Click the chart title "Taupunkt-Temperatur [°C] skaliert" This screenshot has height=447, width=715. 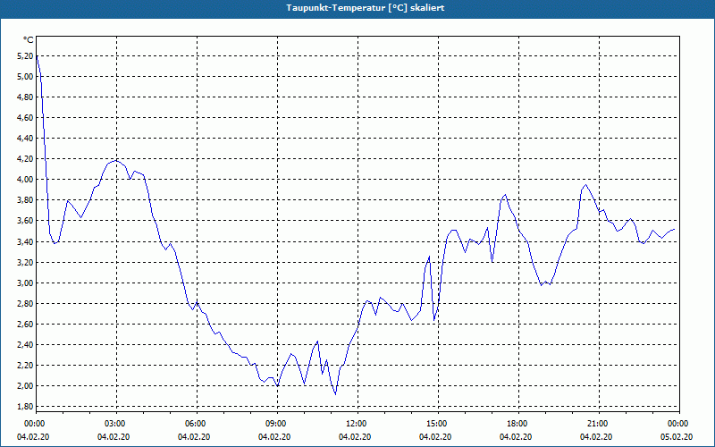point(366,8)
